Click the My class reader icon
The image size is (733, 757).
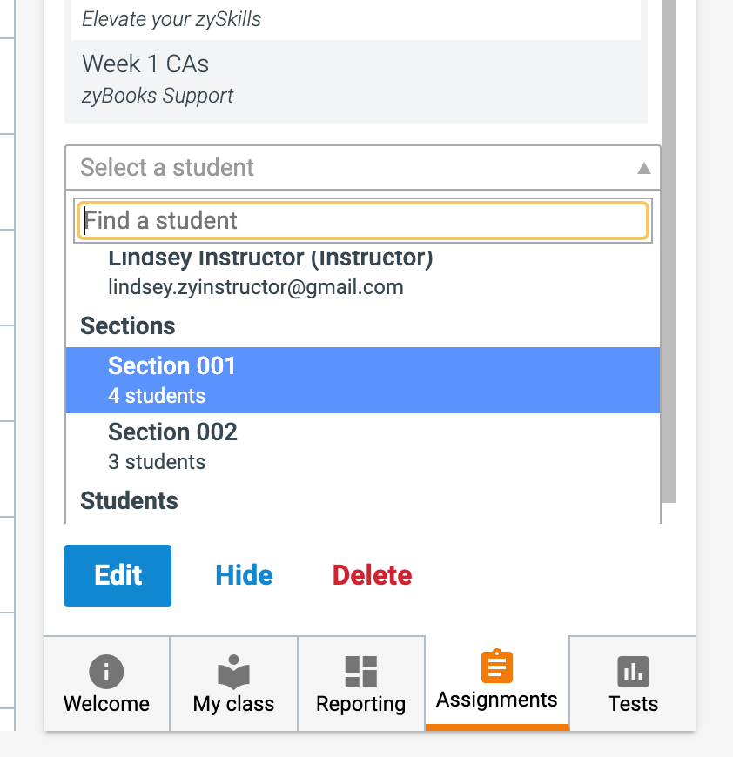(x=233, y=672)
